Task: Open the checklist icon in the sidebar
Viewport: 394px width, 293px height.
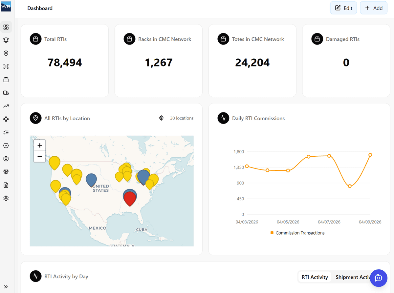Action: [x=6, y=132]
